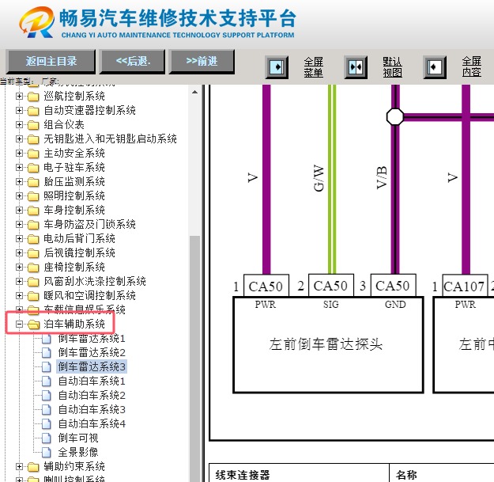The width and height of the screenshot is (494, 482).
Task: Click the 左前倒车雷达探头 component box
Action: pos(328,345)
